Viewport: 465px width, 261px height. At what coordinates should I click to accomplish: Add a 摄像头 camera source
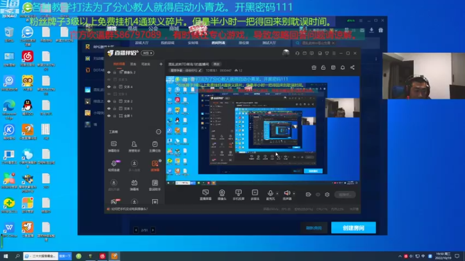pos(222,195)
